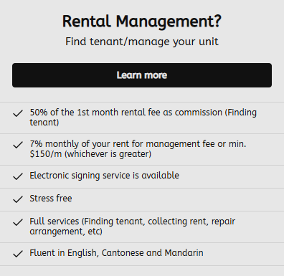Screen dimensions: 284x276
Task: Click the wrapped word tenant) under commission item
Action: pyautogui.click(x=44, y=123)
